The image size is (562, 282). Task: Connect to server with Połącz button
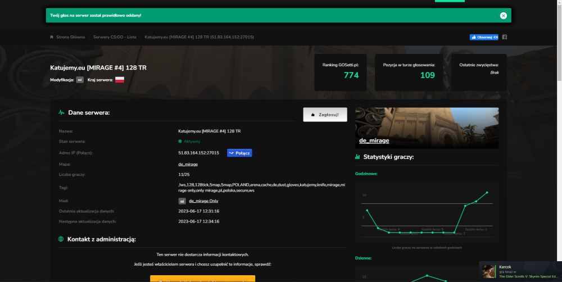pyautogui.click(x=239, y=153)
